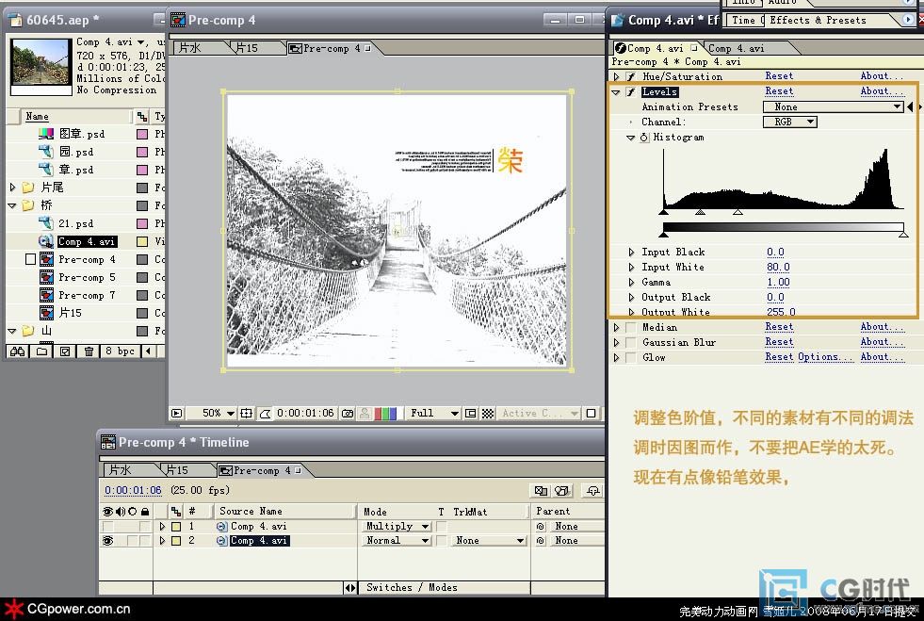Image resolution: width=924 pixels, height=621 pixels.
Task: Switch to the 片水 tab in the composition viewer
Action: [x=189, y=48]
